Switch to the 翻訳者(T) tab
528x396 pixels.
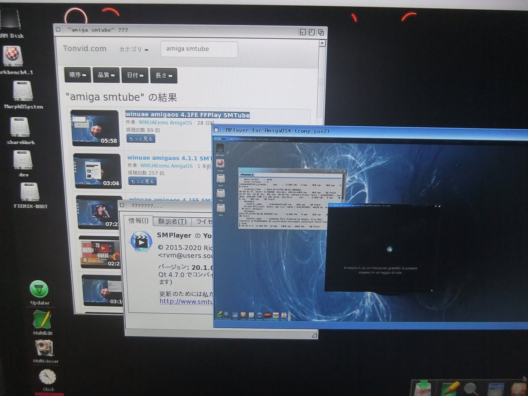172,221
